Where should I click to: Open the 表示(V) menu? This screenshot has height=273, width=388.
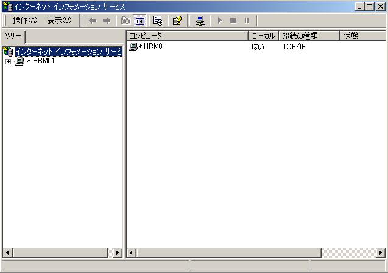click(x=60, y=21)
